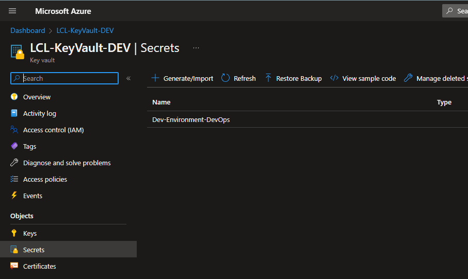468x279 pixels.
Task: Click the Access policies checklist icon
Action: (x=14, y=179)
